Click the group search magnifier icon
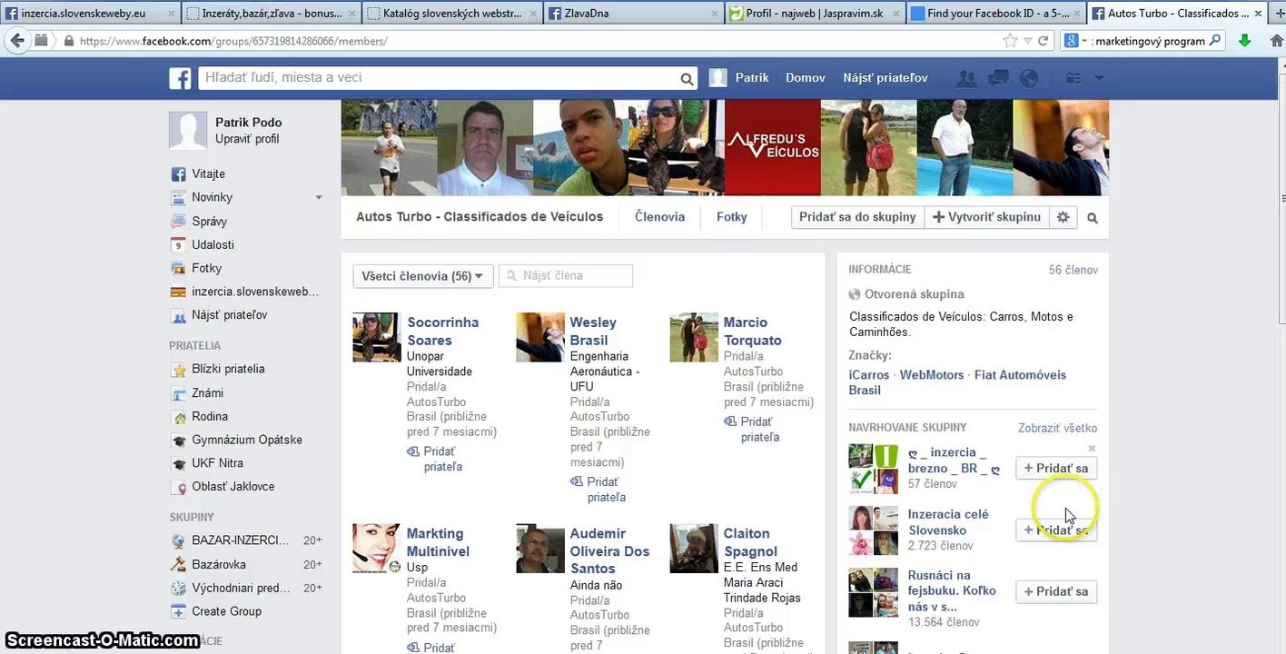This screenshot has height=654, width=1286. pyautogui.click(x=1093, y=218)
